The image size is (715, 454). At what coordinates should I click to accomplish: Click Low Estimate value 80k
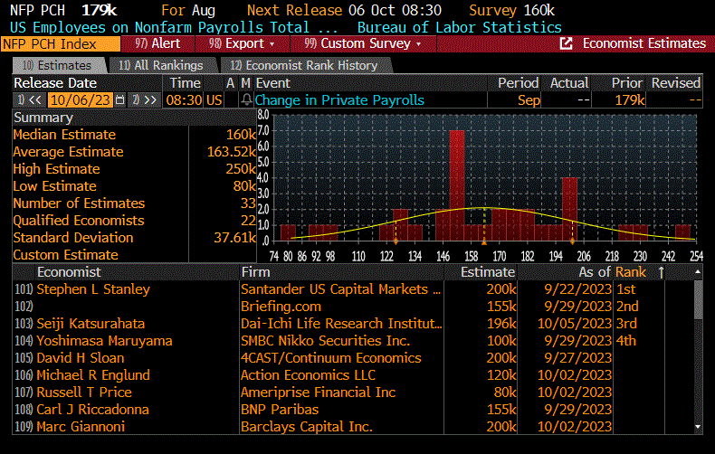[x=244, y=186]
